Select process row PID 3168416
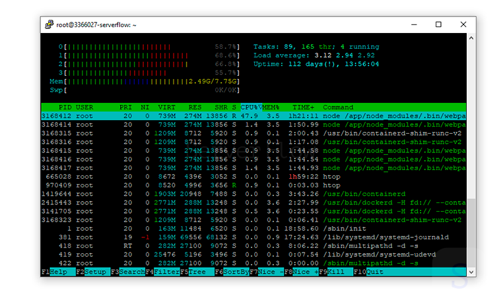 [x=253, y=160]
